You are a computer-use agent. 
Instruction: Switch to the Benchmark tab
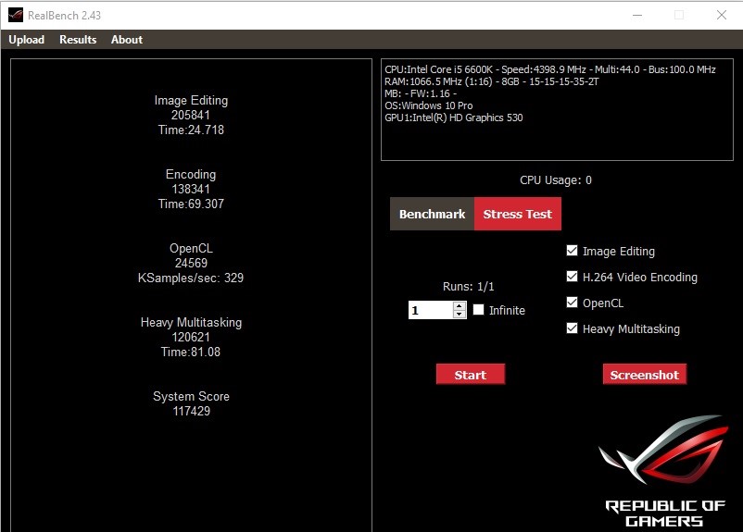pos(432,214)
